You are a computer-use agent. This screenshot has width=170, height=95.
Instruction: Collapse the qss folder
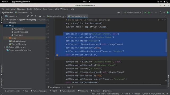click(x=7, y=26)
